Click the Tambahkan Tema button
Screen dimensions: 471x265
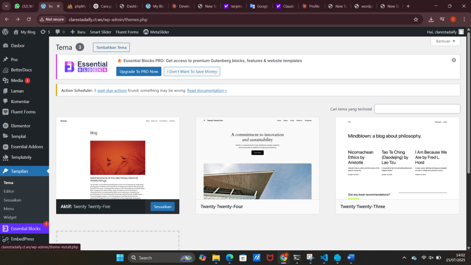pos(111,47)
